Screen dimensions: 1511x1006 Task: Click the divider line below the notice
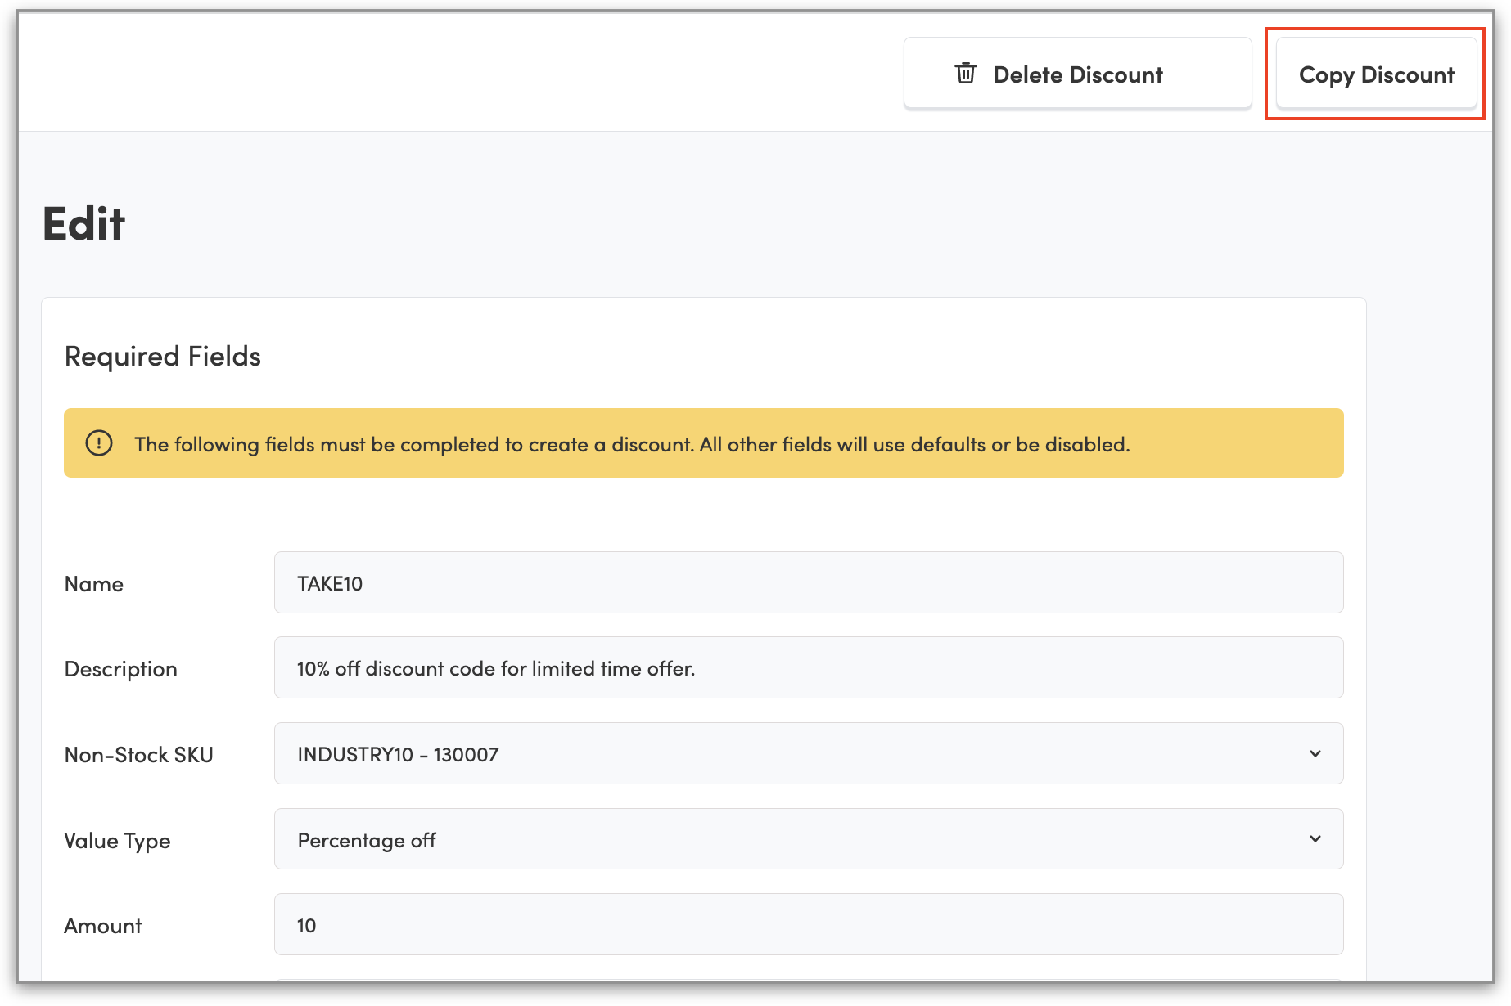click(x=703, y=514)
